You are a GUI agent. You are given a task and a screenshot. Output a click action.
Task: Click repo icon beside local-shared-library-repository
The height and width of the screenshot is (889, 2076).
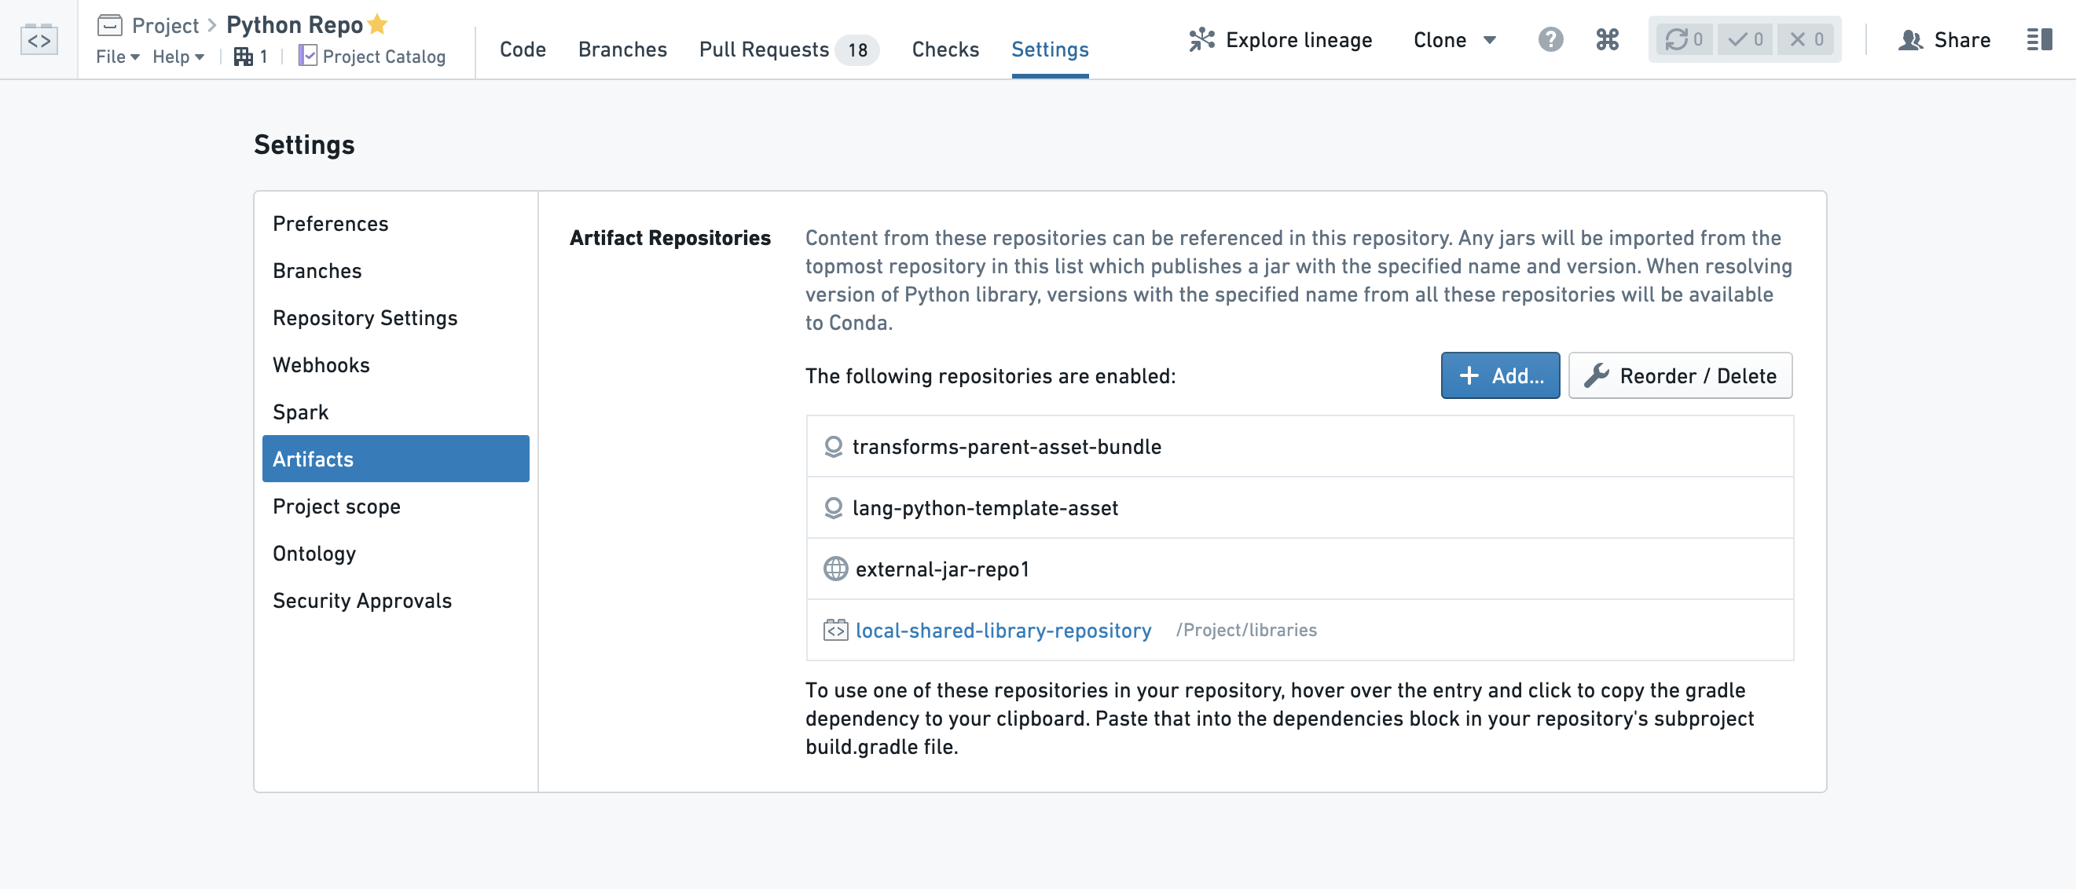click(x=836, y=630)
